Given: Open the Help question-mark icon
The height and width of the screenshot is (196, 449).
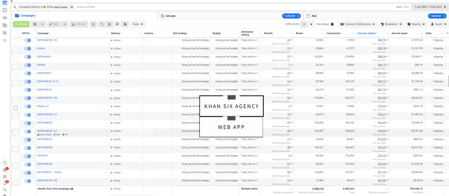Looking at the screenshot, I should (5, 163).
